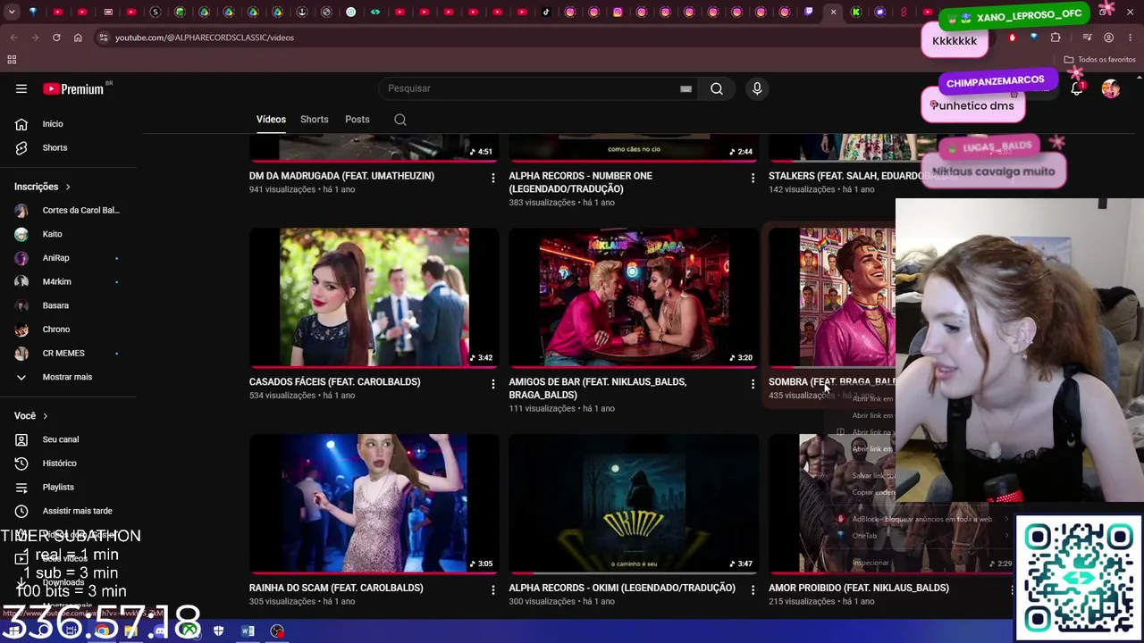Expand AdBlock submenu in context menu
This screenshot has height=643, width=1144.
1006,519
